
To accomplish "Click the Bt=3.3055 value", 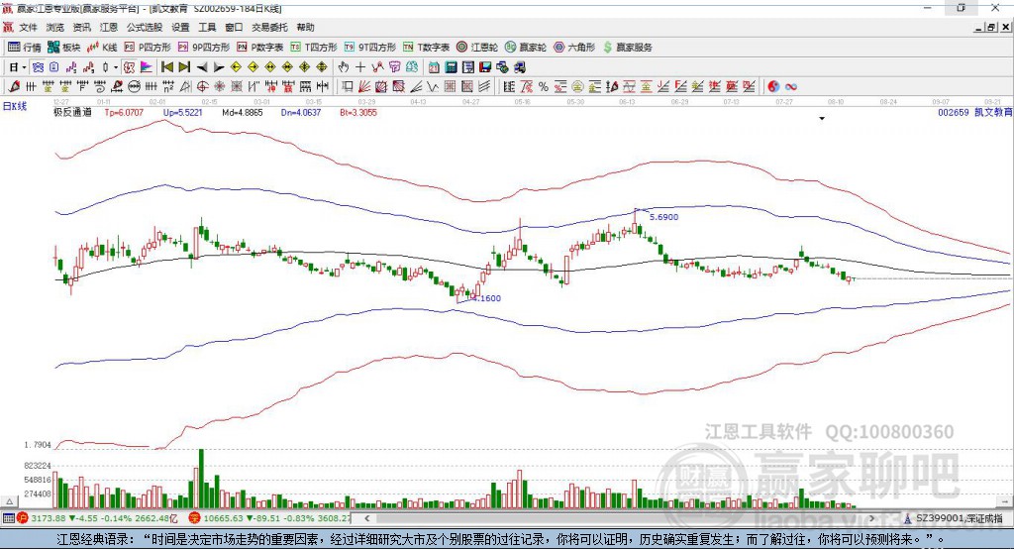I will coord(358,113).
